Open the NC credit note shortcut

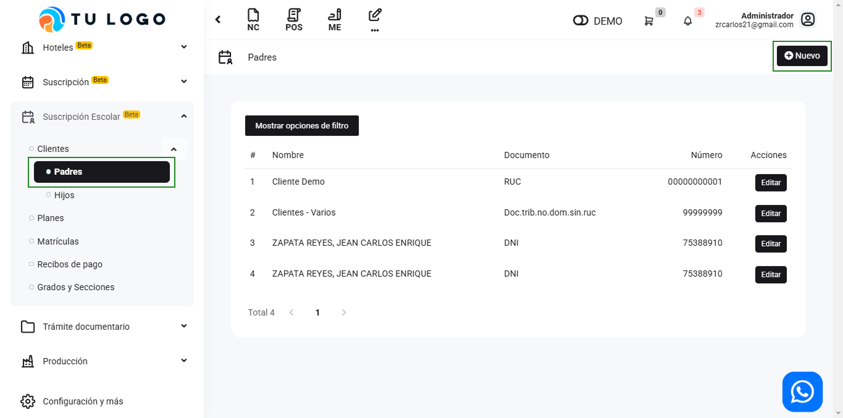[x=253, y=20]
